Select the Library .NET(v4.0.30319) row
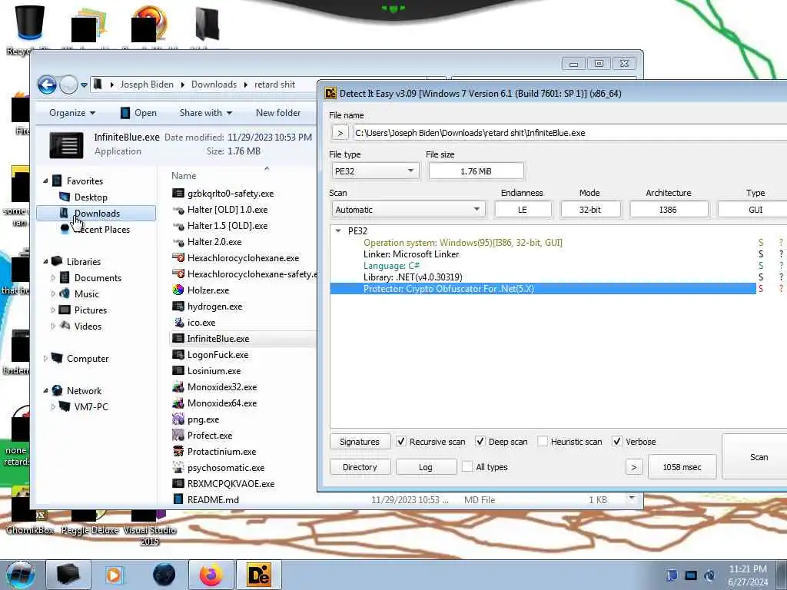This screenshot has height=590, width=787. tap(543, 277)
